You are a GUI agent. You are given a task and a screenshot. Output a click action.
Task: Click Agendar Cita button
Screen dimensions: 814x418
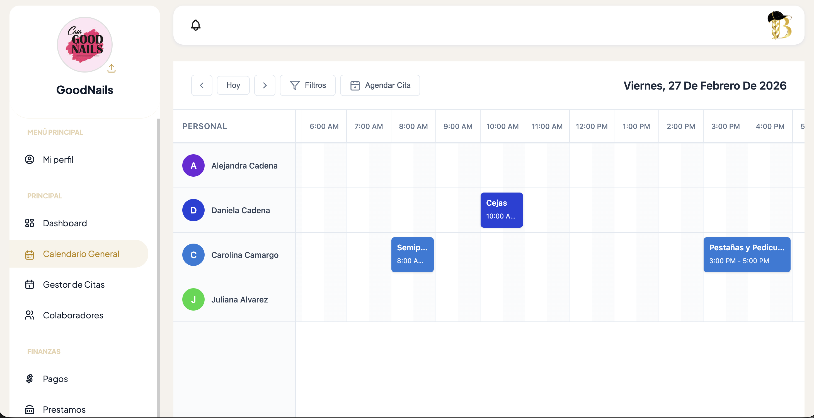click(x=380, y=85)
